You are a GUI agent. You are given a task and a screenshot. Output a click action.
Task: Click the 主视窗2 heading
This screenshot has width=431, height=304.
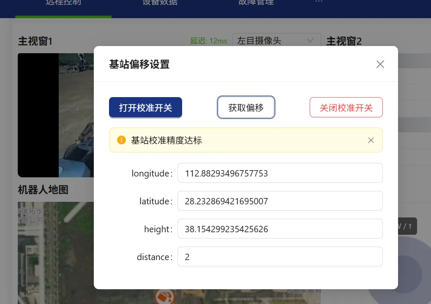point(344,41)
